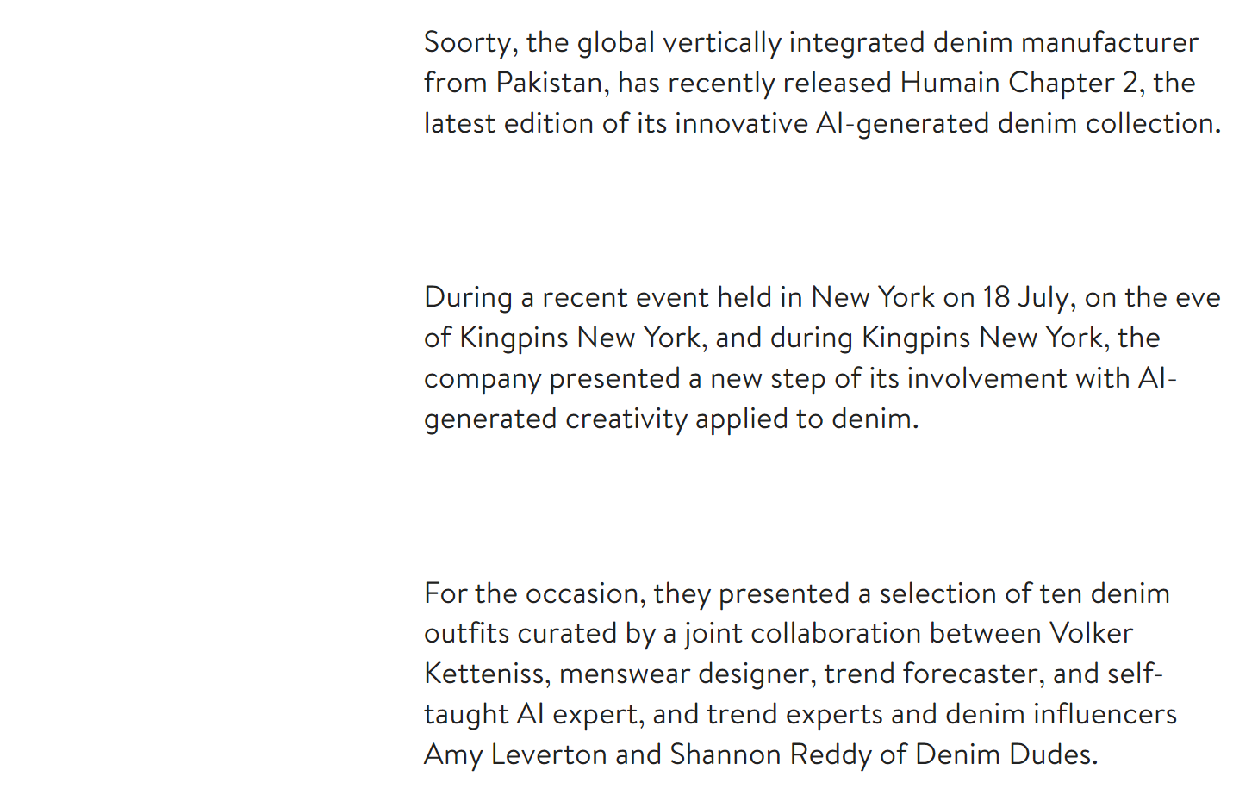This screenshot has height=801, width=1233.
Task: Click the surname "Ketteniss"
Action: pos(486,674)
